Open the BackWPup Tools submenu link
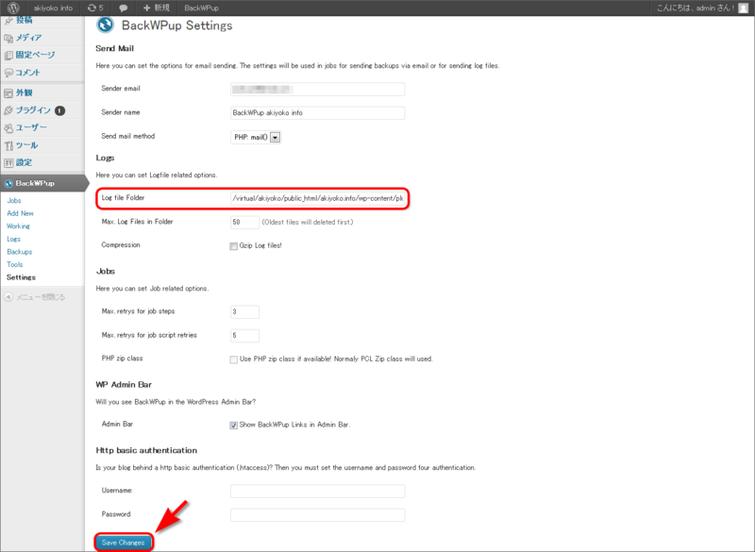Image resolution: width=755 pixels, height=552 pixels. pos(14,264)
